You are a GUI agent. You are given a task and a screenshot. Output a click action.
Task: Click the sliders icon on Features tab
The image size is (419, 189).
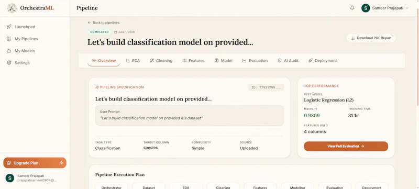click(184, 61)
